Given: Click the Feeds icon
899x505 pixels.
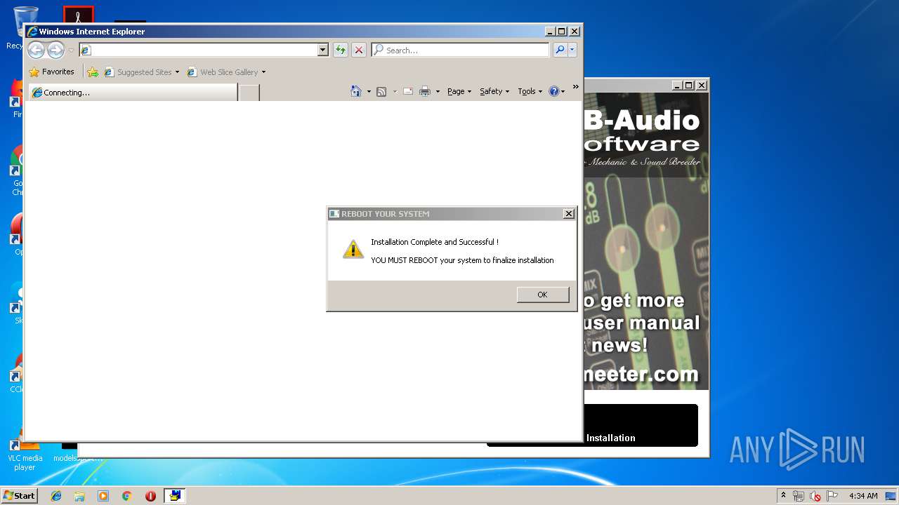Looking at the screenshot, I should [x=381, y=91].
